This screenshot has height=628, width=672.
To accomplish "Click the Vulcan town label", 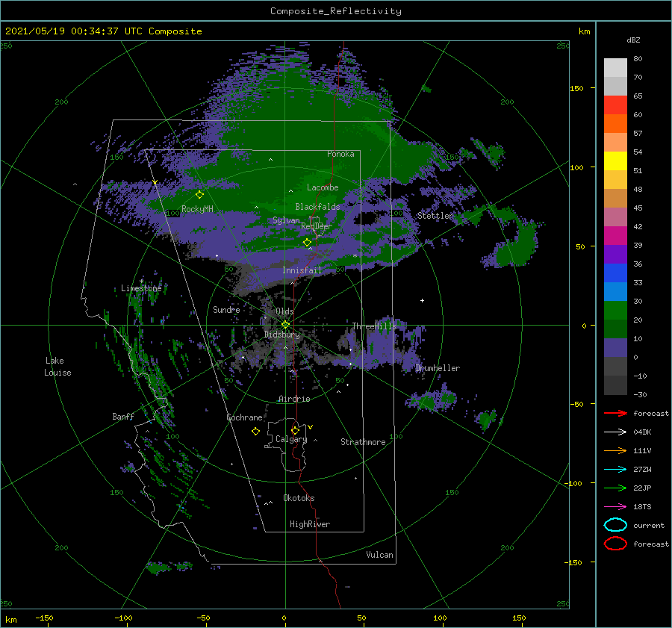I will pos(379,555).
